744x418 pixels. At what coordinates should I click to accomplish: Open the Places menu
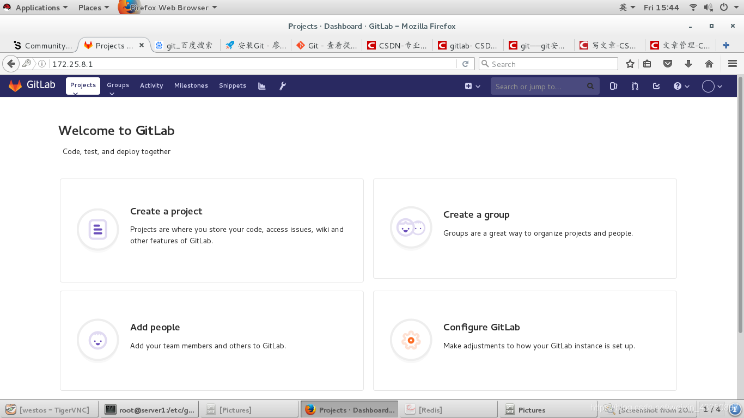[93, 7]
